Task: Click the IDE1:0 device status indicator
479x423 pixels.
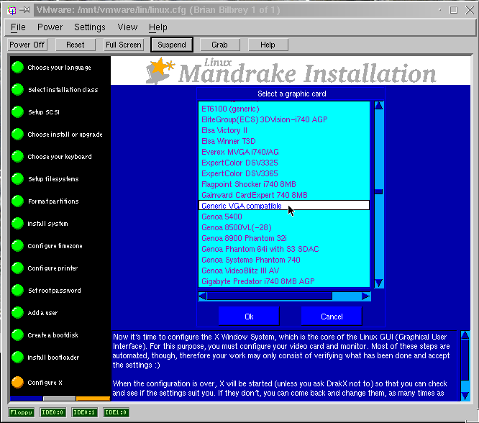Action: [x=116, y=412]
